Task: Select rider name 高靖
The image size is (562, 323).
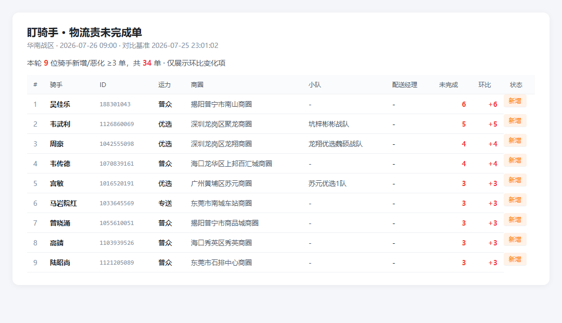Action: click(57, 243)
